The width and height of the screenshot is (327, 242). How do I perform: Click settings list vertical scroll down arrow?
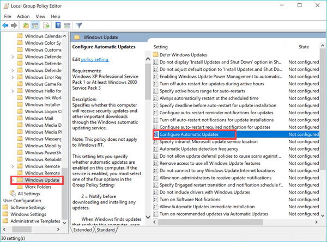323,215
